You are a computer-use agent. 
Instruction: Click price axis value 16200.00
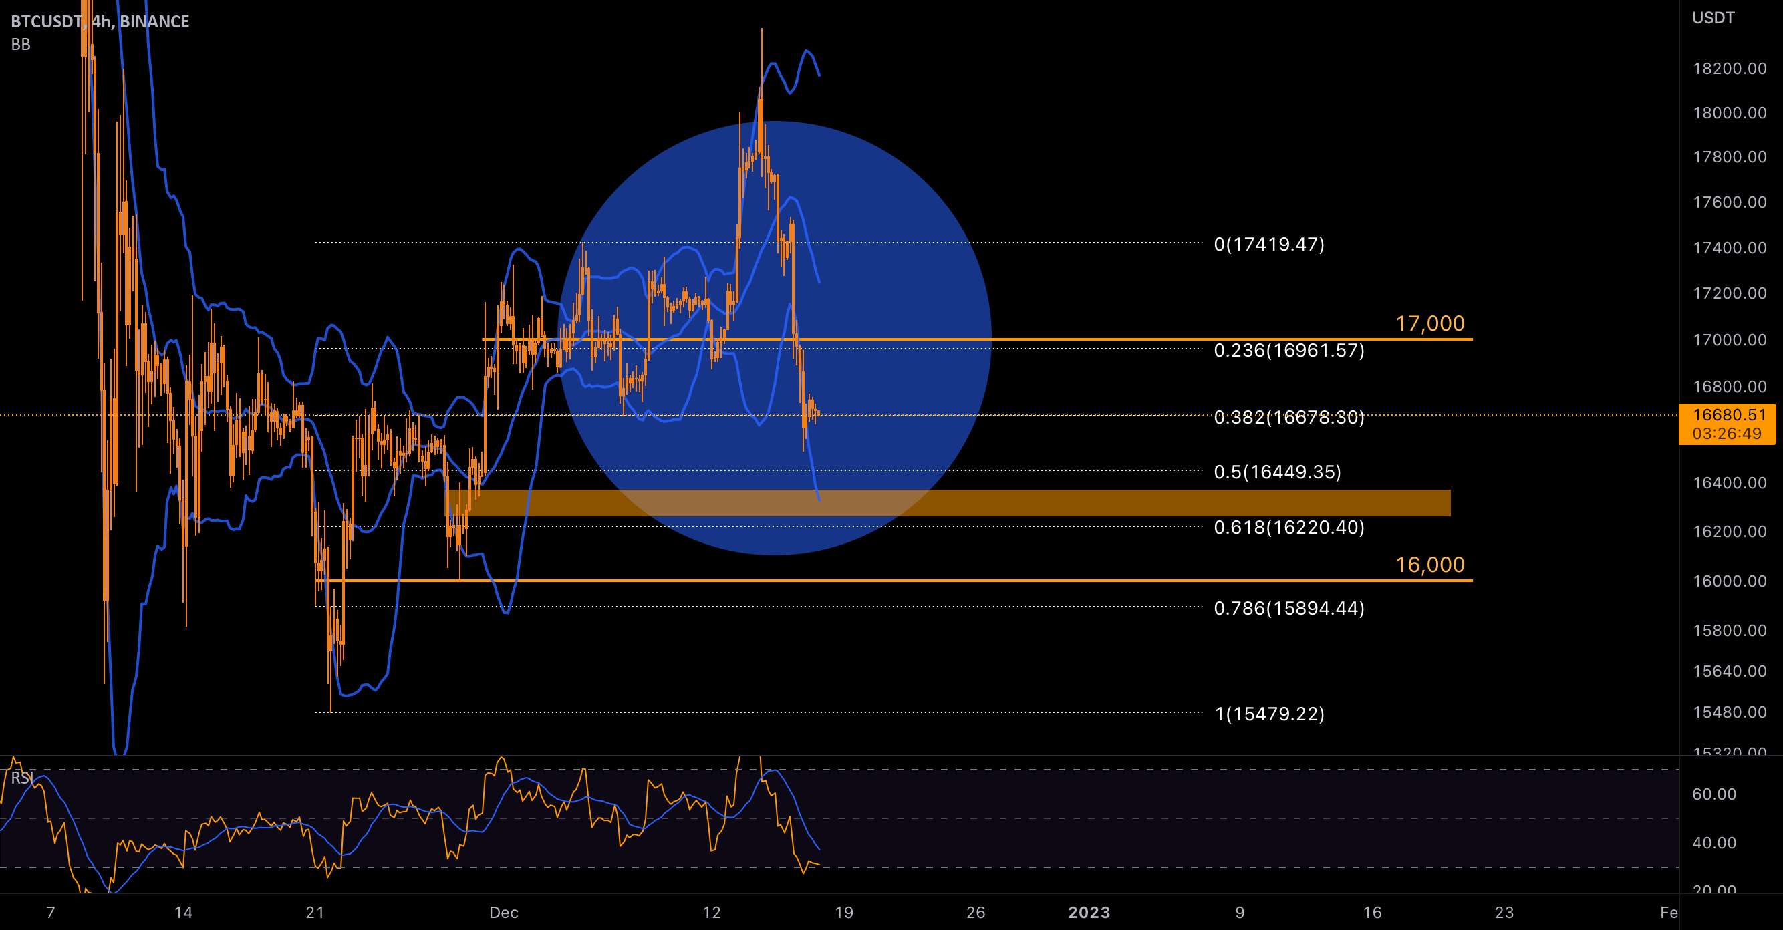(x=1730, y=531)
